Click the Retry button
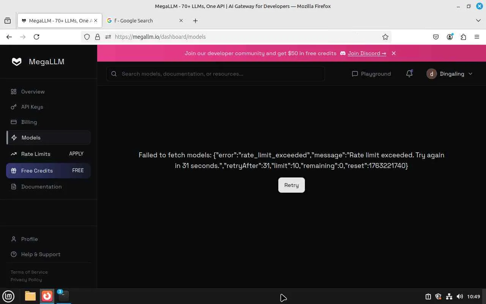The width and height of the screenshot is (486, 304). tap(292, 185)
